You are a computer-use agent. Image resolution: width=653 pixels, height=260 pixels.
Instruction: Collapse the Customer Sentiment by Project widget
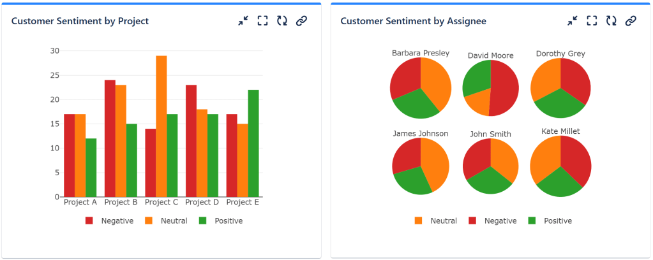(243, 21)
